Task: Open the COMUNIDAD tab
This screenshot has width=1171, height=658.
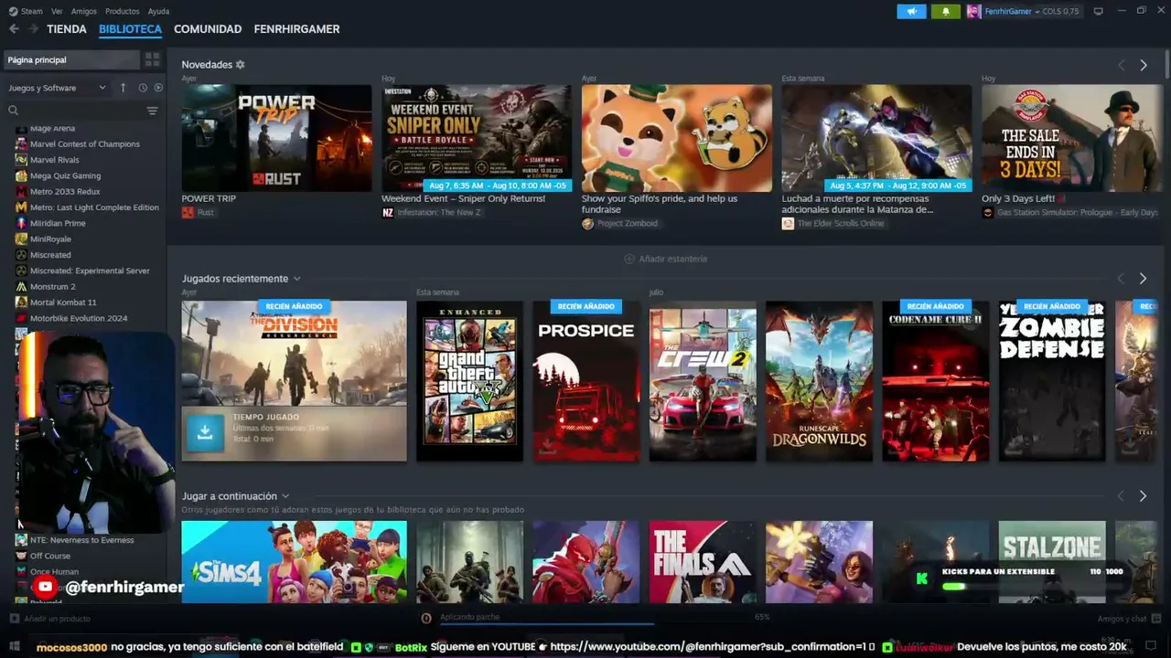Action: click(208, 29)
